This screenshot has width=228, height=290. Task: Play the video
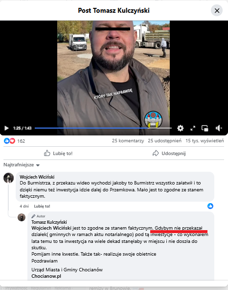[6, 128]
